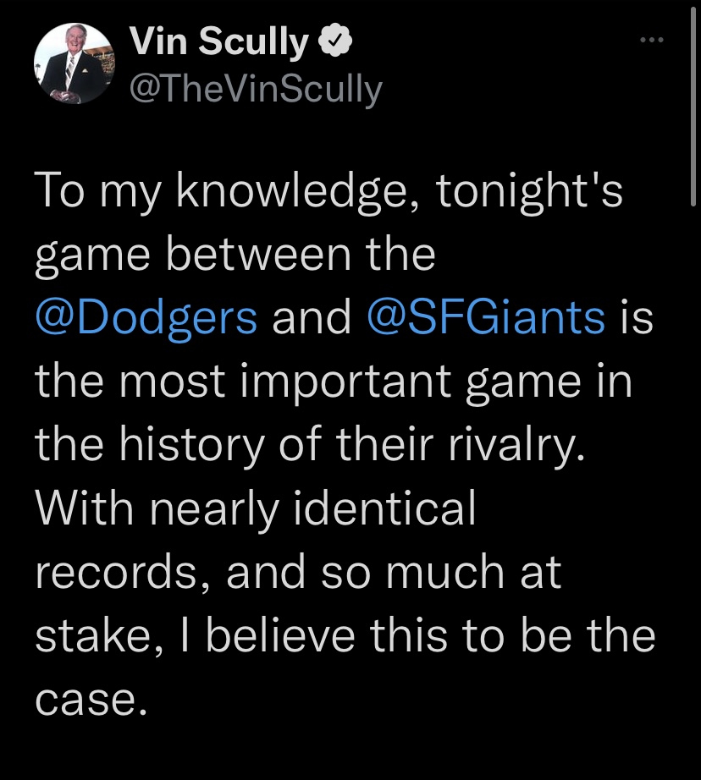This screenshot has height=780, width=701.
Task: Click the verified checkmark badge
Action: click(x=335, y=41)
